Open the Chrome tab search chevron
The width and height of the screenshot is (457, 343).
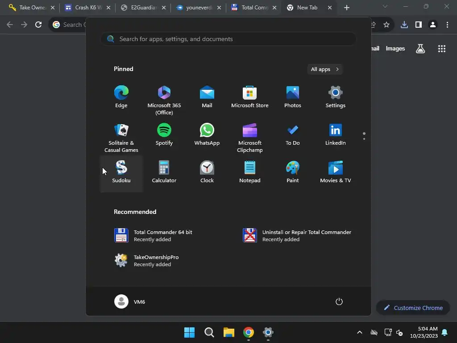pos(385,6)
